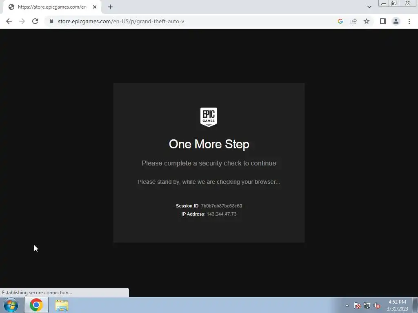Image resolution: width=418 pixels, height=313 pixels.
Task: Open the clock showing 4:52 PM
Action: click(397, 305)
